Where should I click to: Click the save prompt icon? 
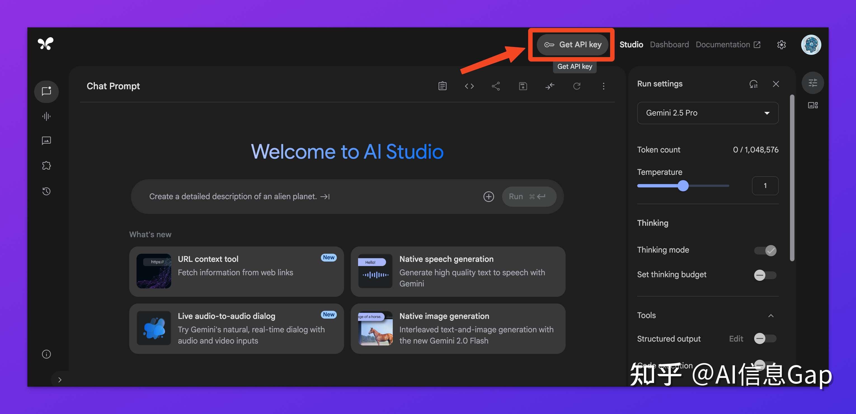coord(523,86)
